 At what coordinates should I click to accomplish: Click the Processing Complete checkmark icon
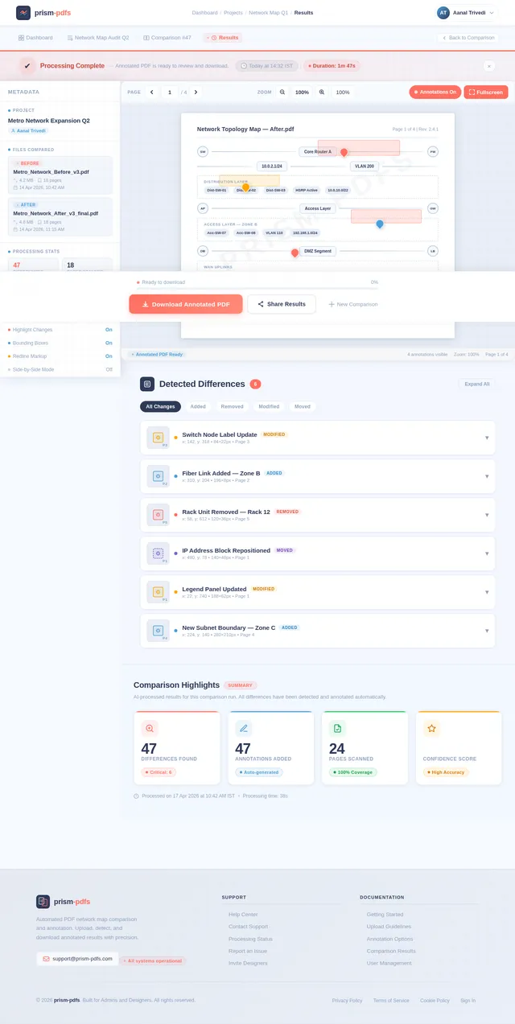[x=27, y=66]
